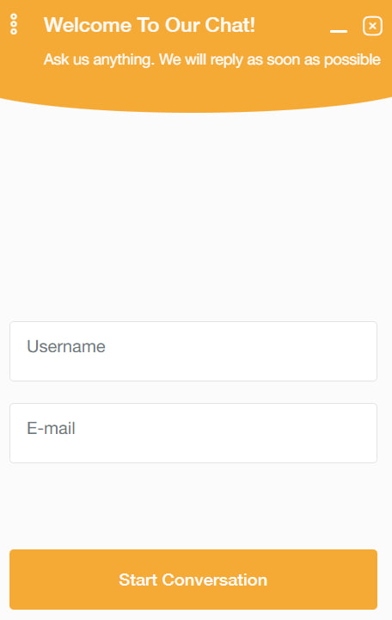Activate the address entry box labeled E-mail
The image size is (392, 620).
[193, 433]
